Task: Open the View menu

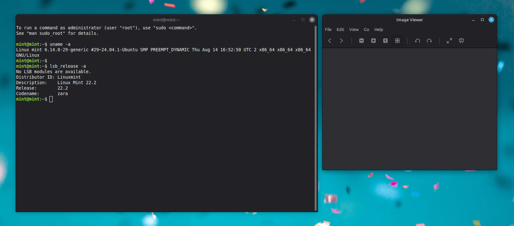Action: point(354,29)
